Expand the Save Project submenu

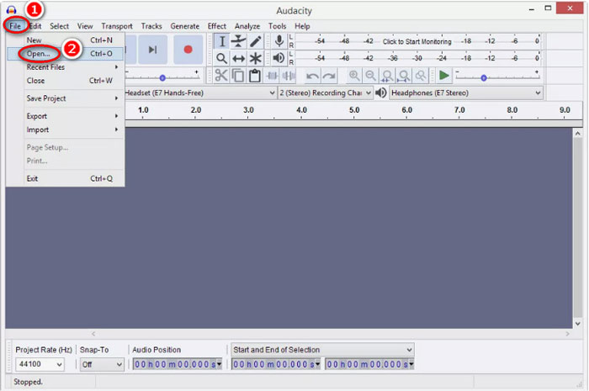point(66,98)
